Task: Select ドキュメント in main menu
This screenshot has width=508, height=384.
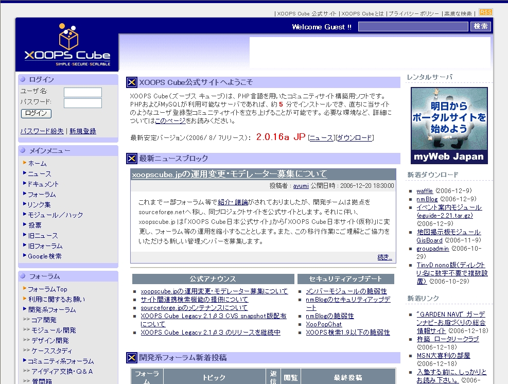Action: click(43, 184)
